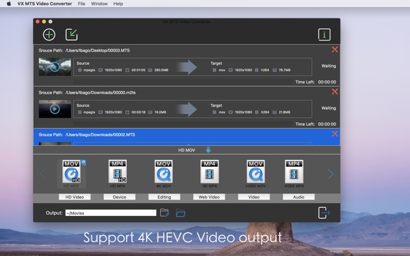The width and height of the screenshot is (410, 256).
Task: Switch to the Editing category tab
Action: [x=165, y=197]
